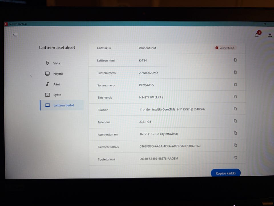Viewport: 274px width, 206px height.
Task: Click the Laitteen asetukset heading
Action: [x=57, y=47]
